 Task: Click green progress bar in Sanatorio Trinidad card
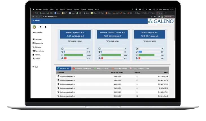click(111, 55)
